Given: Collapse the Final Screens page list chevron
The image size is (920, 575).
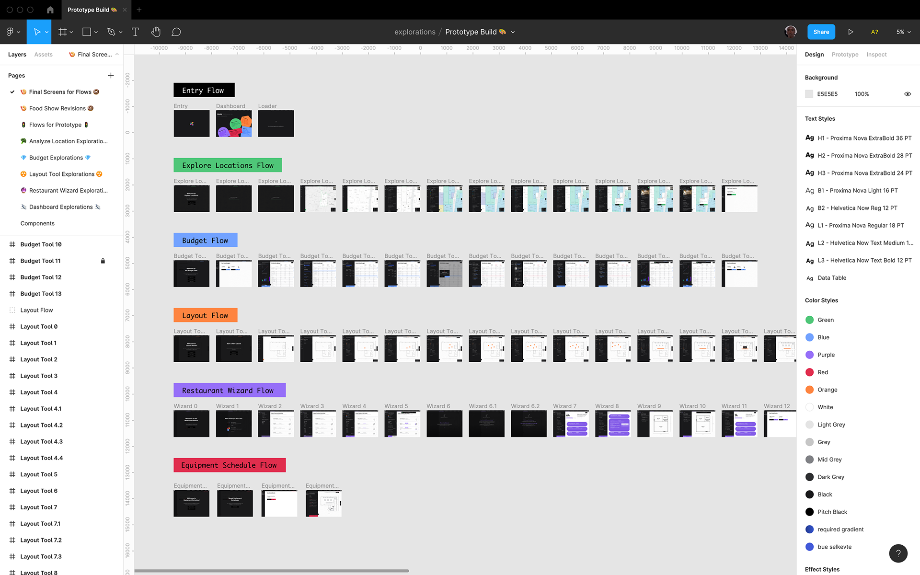Looking at the screenshot, I should click(117, 55).
